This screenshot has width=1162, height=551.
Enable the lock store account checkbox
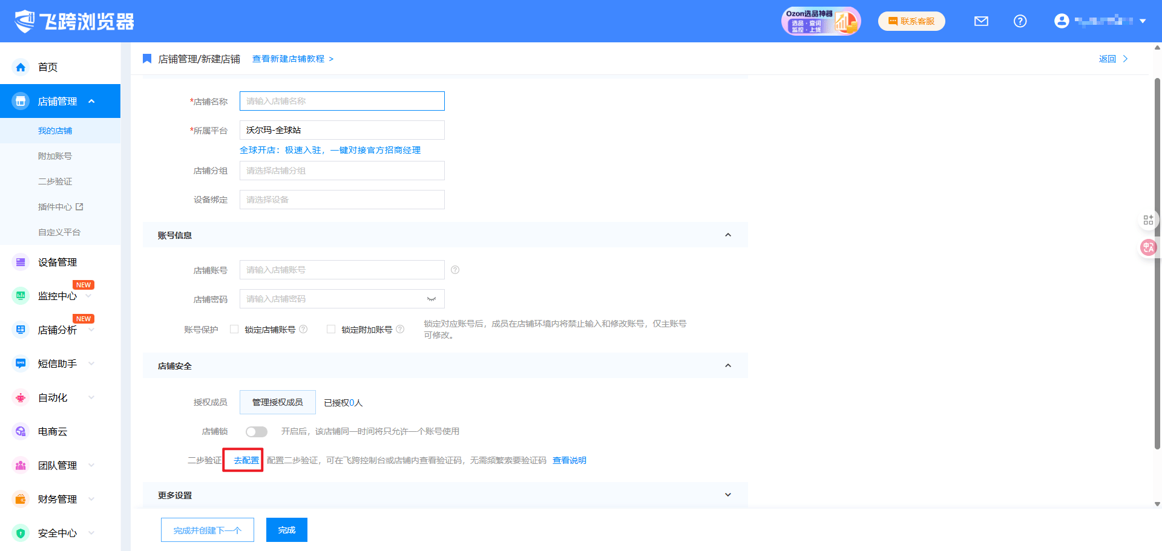tap(234, 330)
